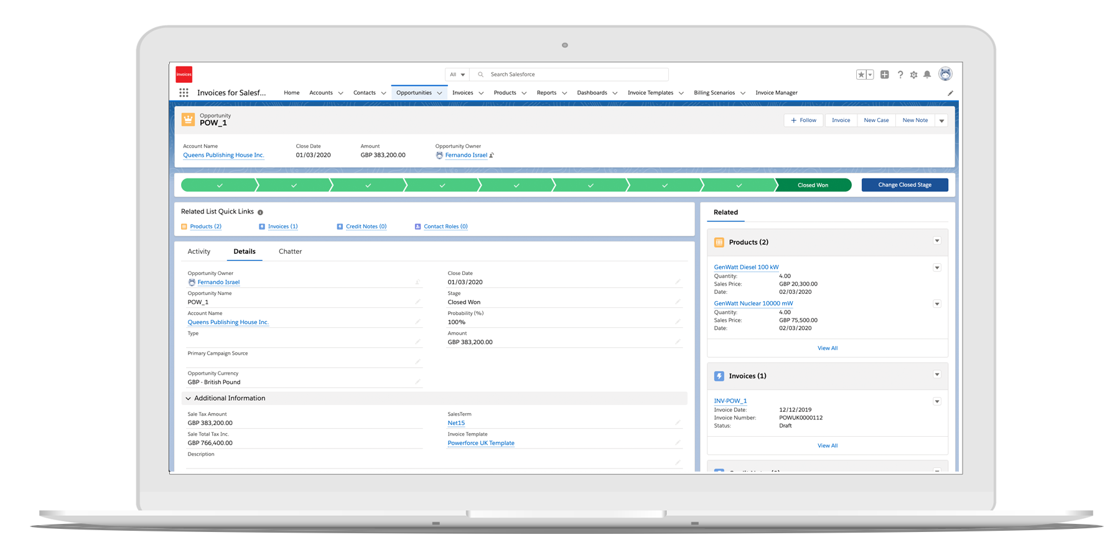Switch to the Activity tab
This screenshot has width=1120, height=560.
click(x=199, y=251)
